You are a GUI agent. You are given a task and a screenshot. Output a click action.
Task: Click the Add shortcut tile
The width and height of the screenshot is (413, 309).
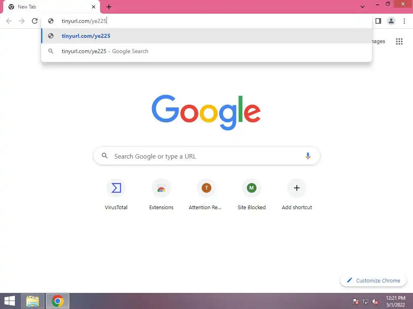[297, 195]
